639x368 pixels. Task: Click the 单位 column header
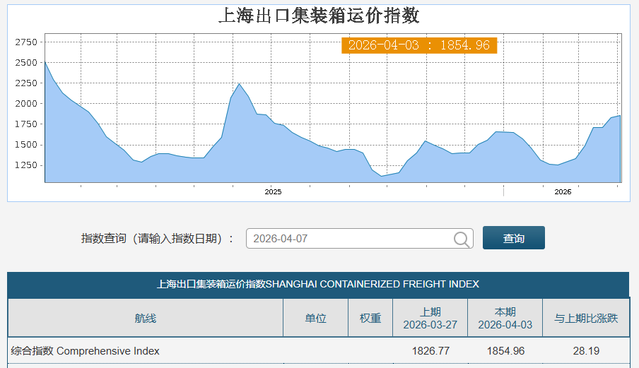coord(315,318)
